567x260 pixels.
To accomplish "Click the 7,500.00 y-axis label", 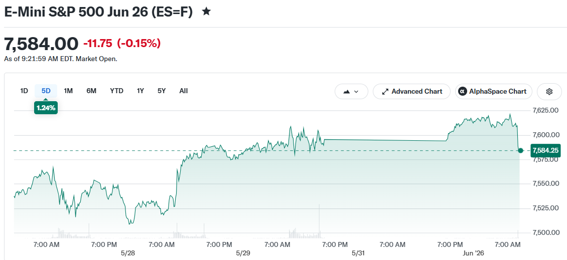I will pos(545,232).
